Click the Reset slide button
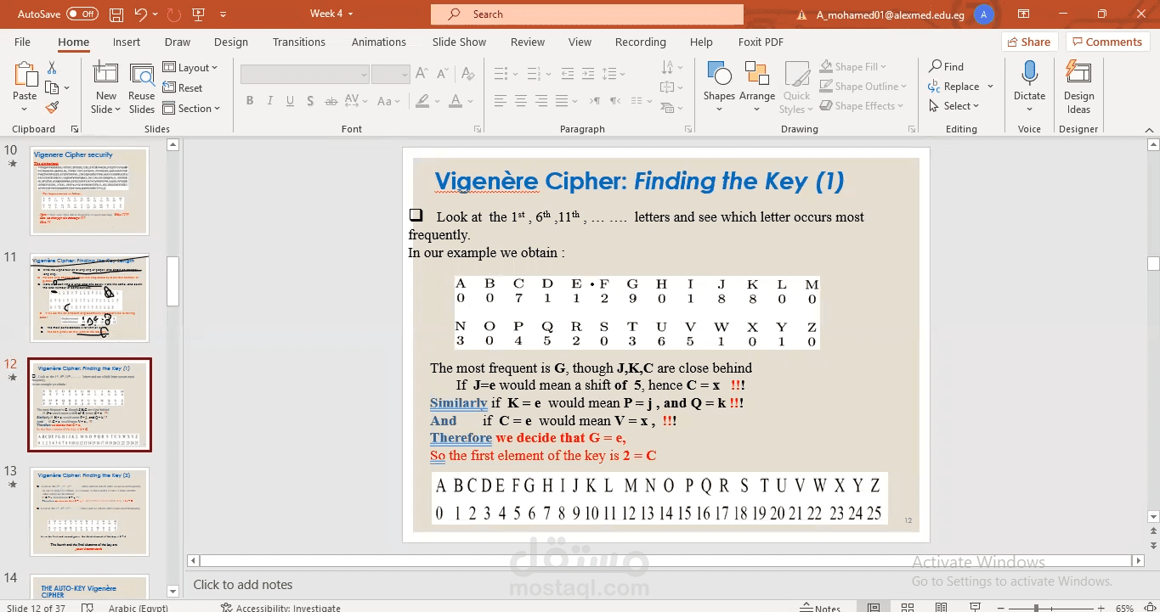1160x612 pixels. 183,87
